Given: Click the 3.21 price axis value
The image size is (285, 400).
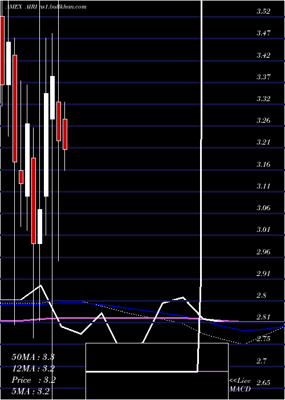Looking at the screenshot, I should tap(263, 142).
